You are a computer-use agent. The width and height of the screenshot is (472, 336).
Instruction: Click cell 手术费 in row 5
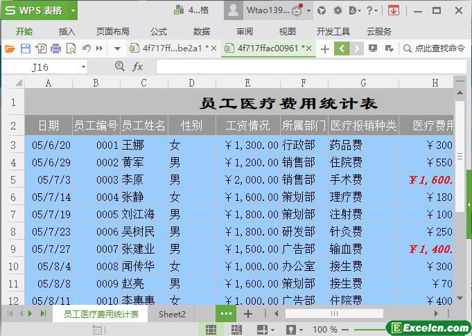(x=363, y=179)
